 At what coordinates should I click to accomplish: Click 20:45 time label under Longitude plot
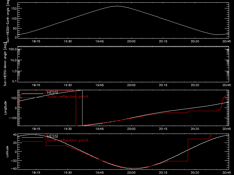[227, 129]
